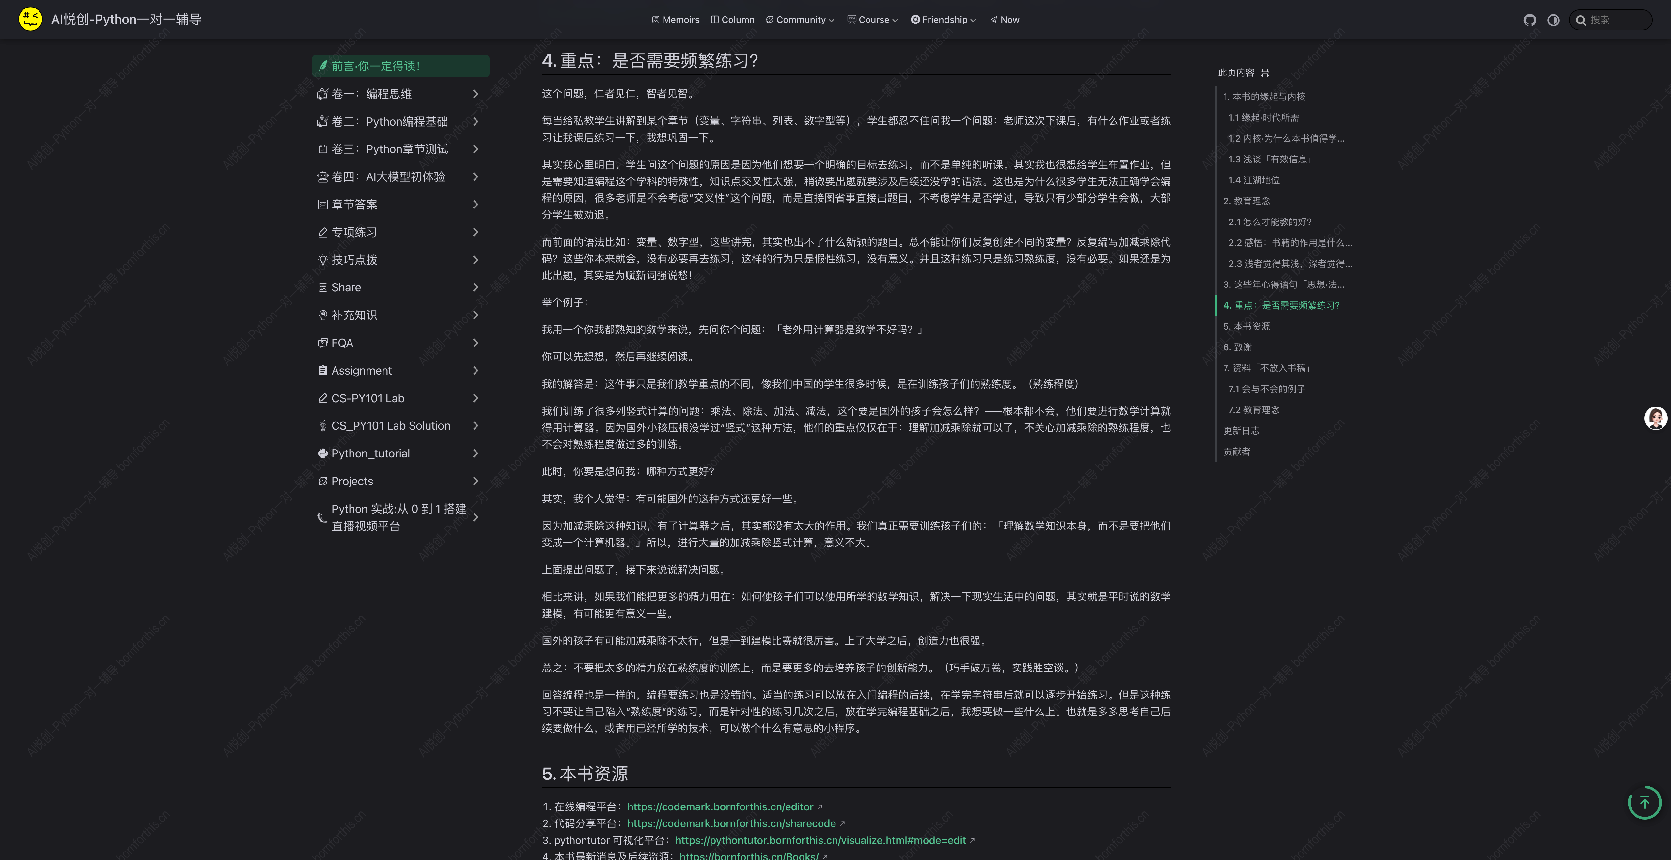Open the FQA sidebar section

(x=400, y=343)
